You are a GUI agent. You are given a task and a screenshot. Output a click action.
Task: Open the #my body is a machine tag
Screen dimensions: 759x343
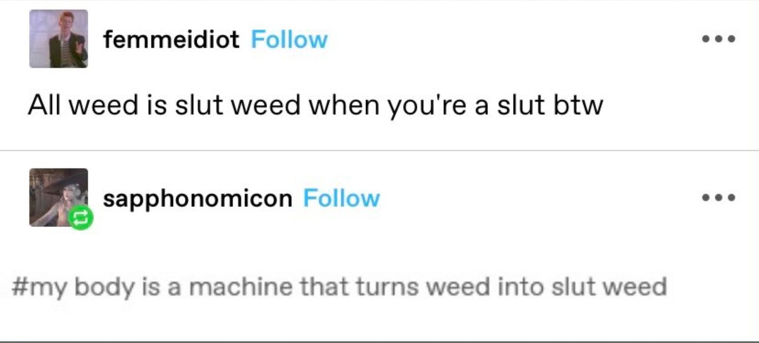[339, 287]
